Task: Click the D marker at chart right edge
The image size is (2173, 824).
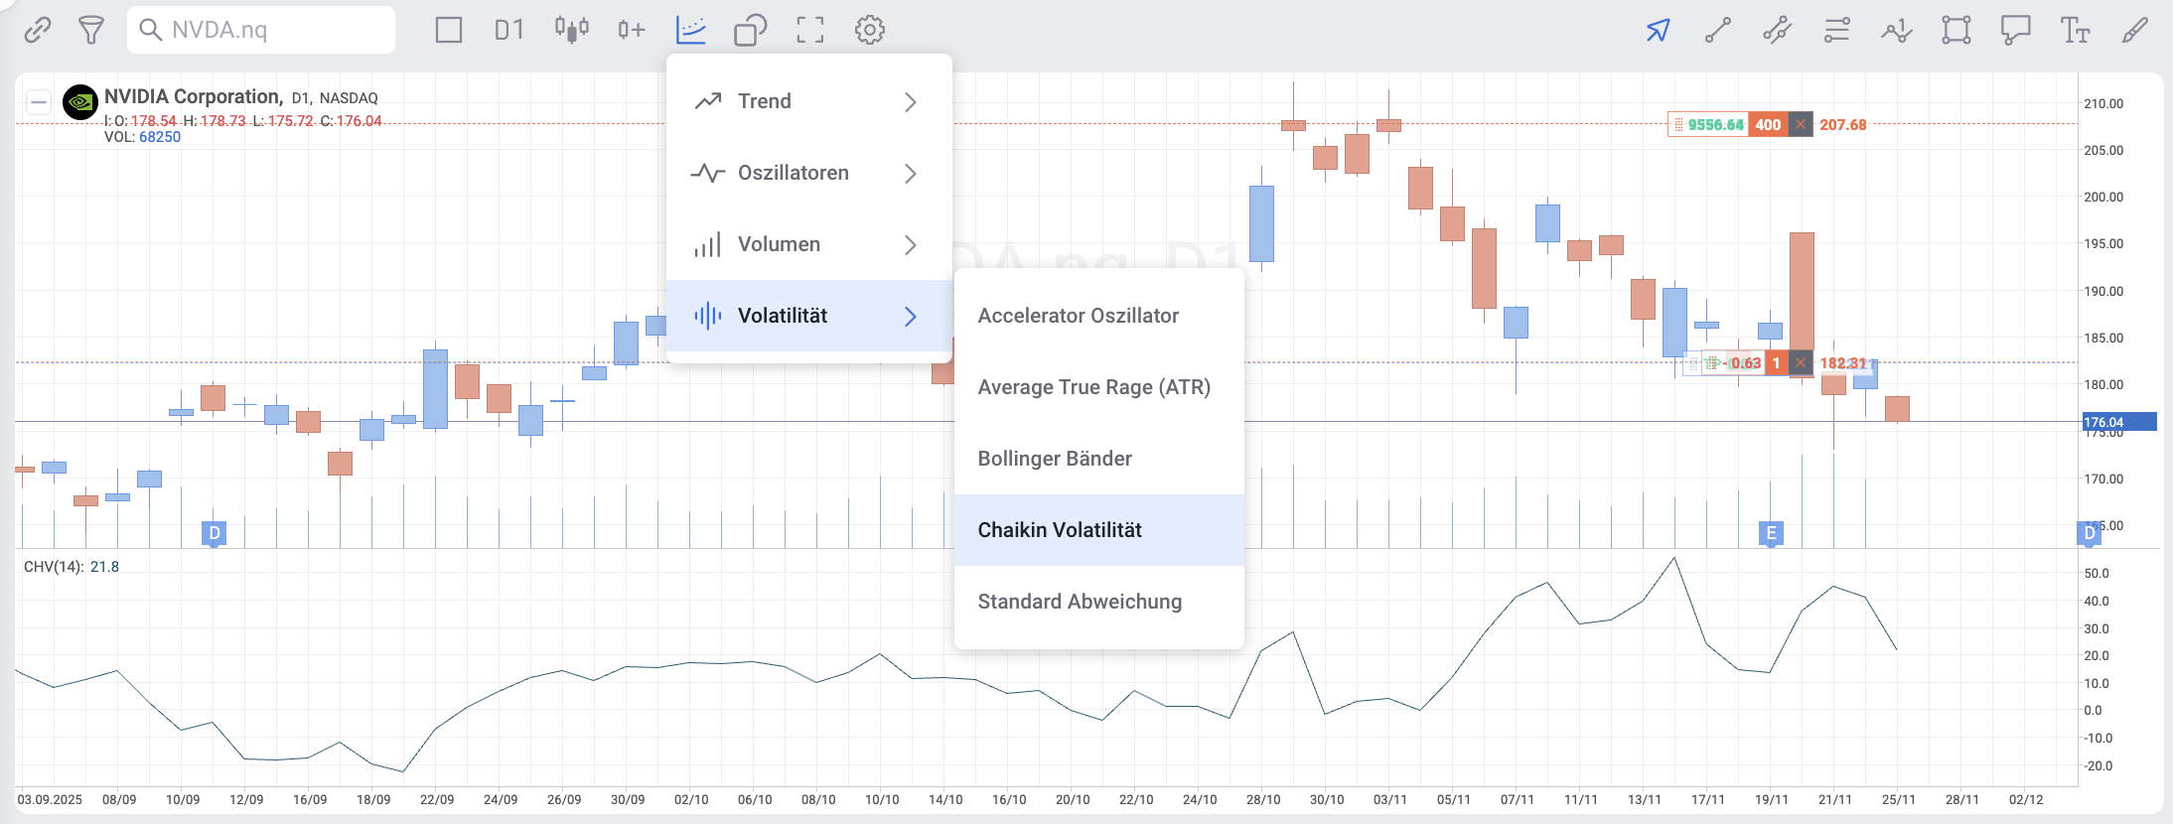Action: (x=2090, y=533)
